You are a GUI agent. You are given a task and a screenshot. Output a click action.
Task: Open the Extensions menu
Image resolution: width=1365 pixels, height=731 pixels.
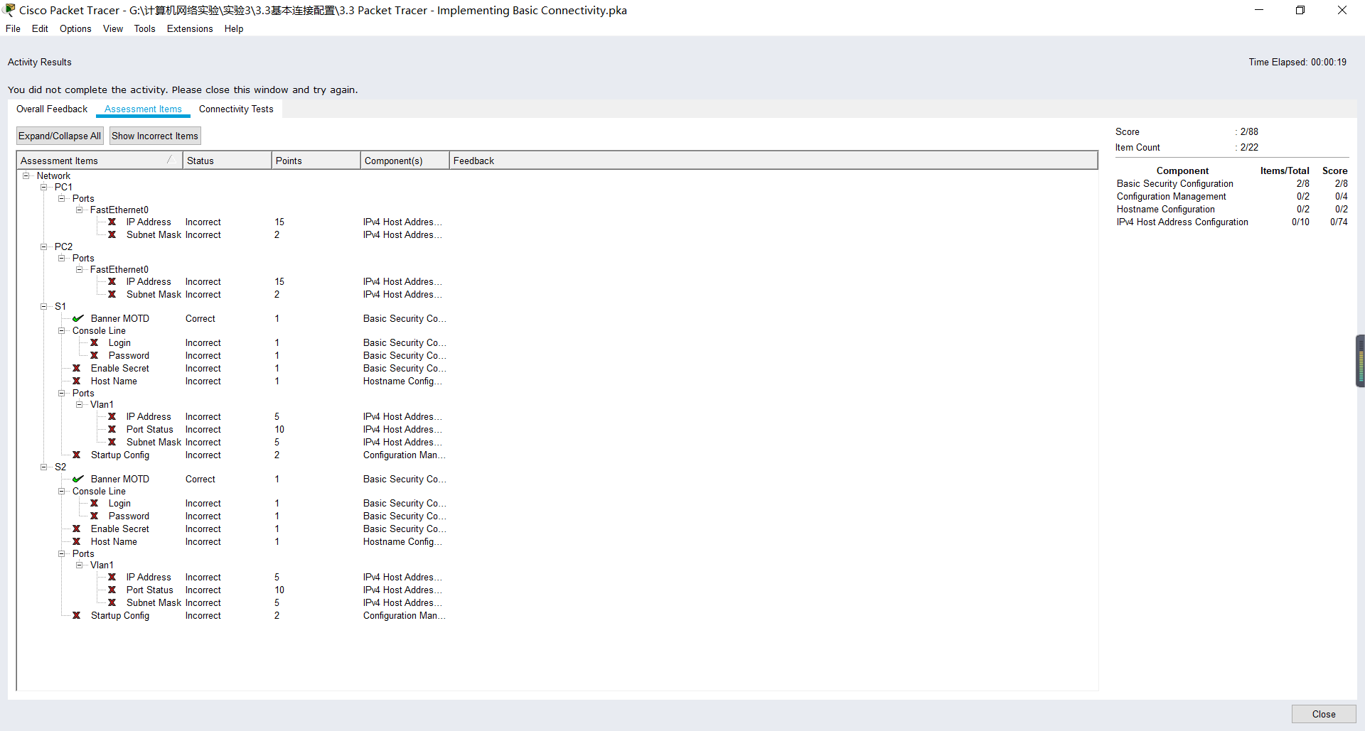190,29
